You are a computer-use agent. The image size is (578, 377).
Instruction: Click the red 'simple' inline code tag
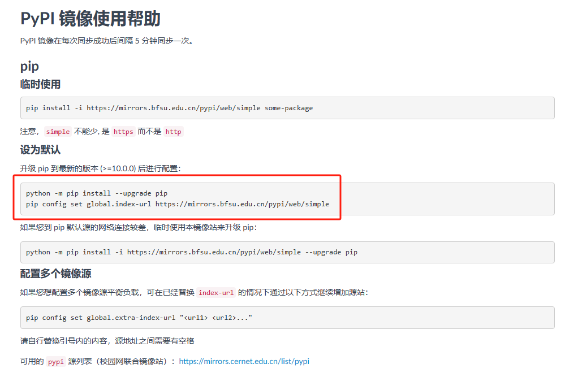(x=58, y=132)
